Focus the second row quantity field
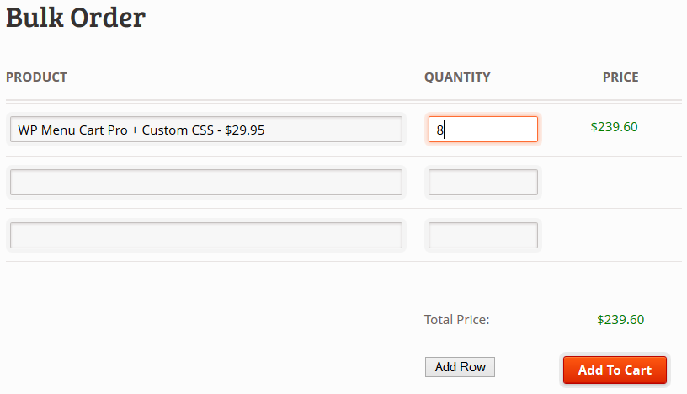This screenshot has height=394, width=687. click(x=483, y=183)
